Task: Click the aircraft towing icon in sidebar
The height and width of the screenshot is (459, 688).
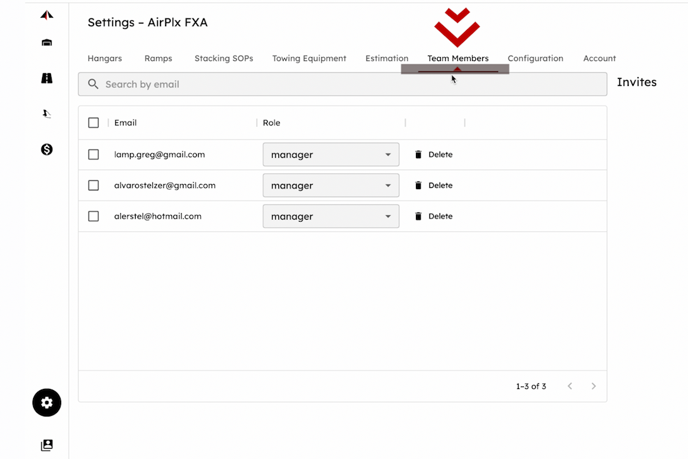Action: coord(47,114)
